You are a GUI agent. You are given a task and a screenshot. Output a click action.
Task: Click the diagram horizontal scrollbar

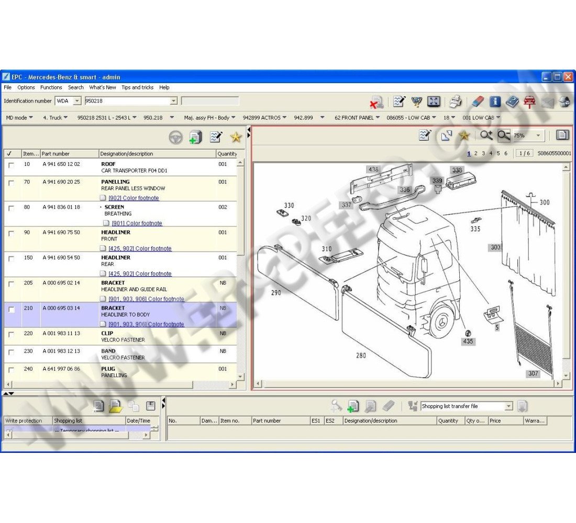pyautogui.click(x=409, y=384)
